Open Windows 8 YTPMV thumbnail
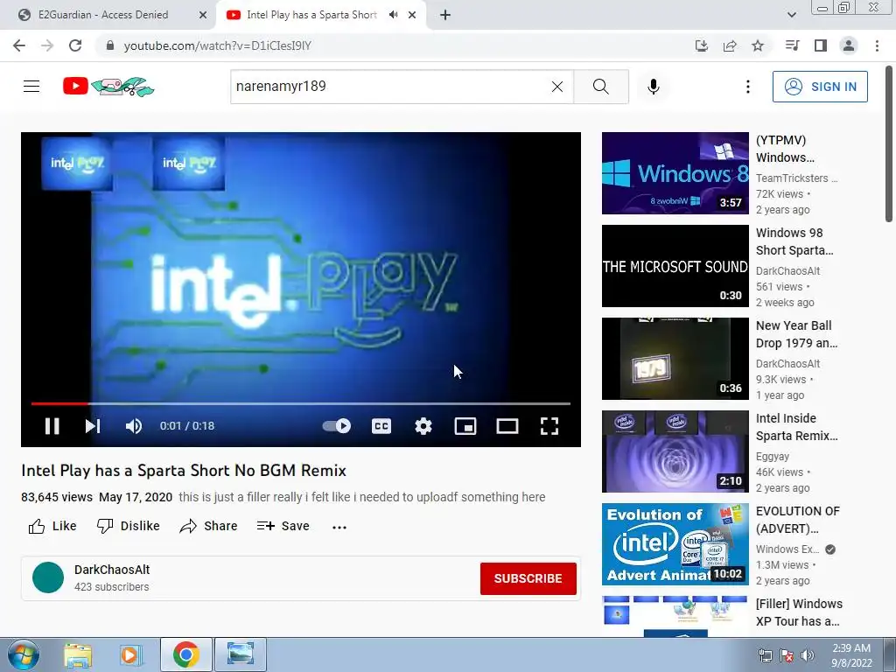This screenshot has height=672, width=896. coord(675,173)
